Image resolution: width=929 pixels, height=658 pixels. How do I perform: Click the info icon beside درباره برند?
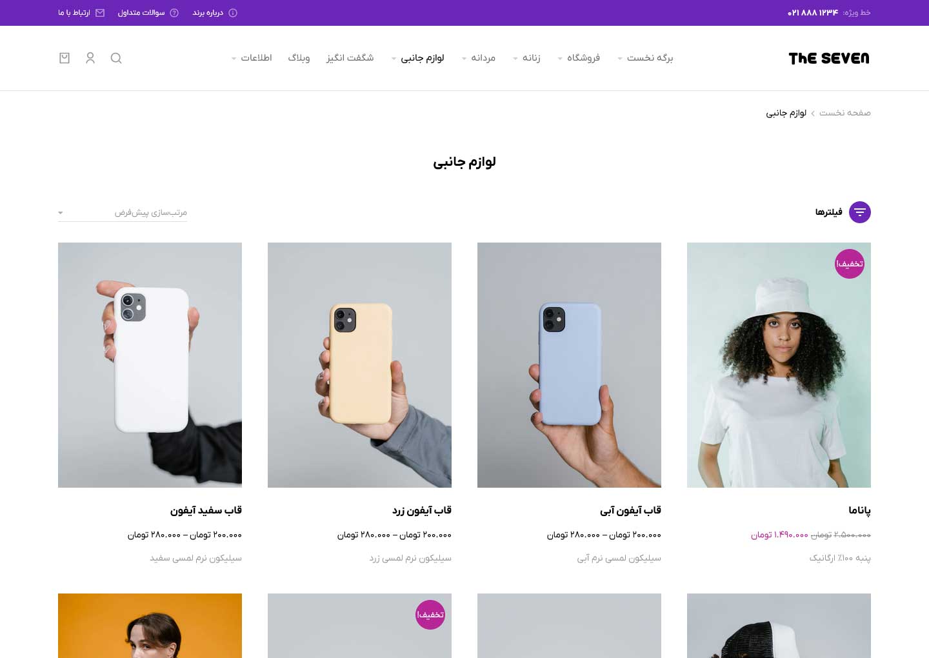pos(233,13)
